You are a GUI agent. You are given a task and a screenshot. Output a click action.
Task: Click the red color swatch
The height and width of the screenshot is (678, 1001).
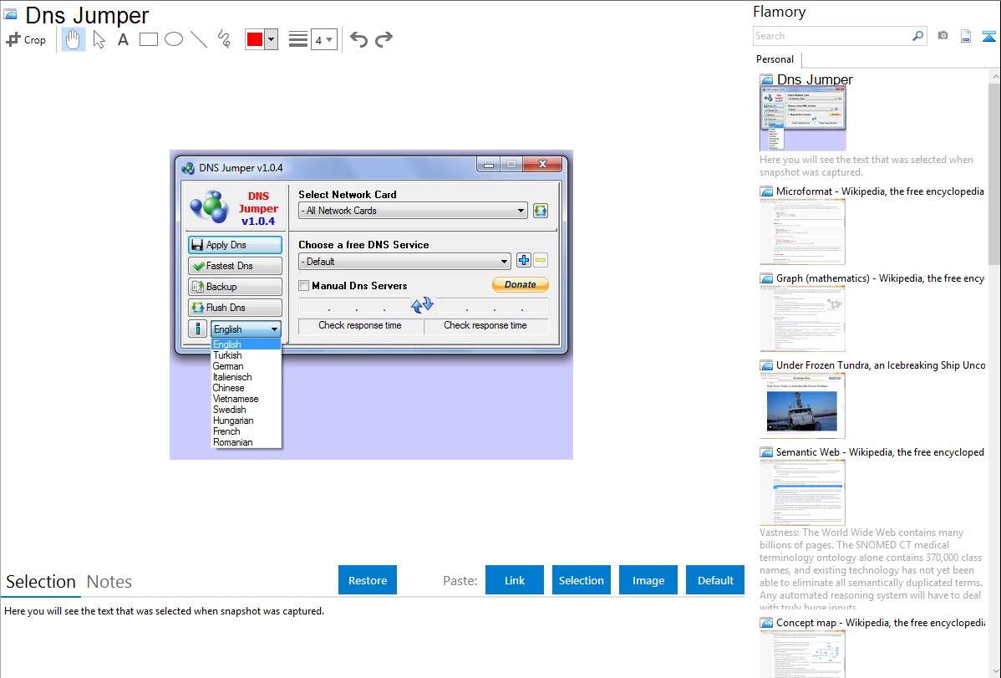pyautogui.click(x=255, y=39)
